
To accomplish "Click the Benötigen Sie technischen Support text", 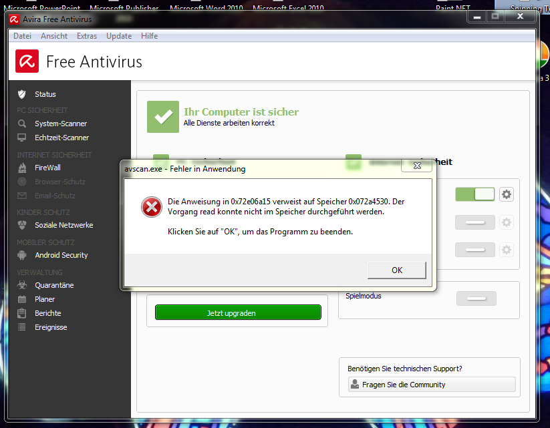I will pos(405,369).
